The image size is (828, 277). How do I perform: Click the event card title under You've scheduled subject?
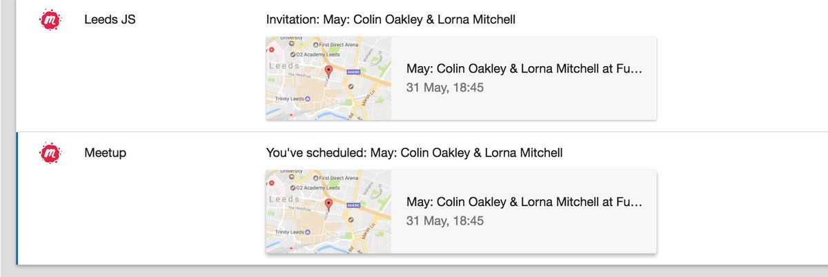point(524,203)
